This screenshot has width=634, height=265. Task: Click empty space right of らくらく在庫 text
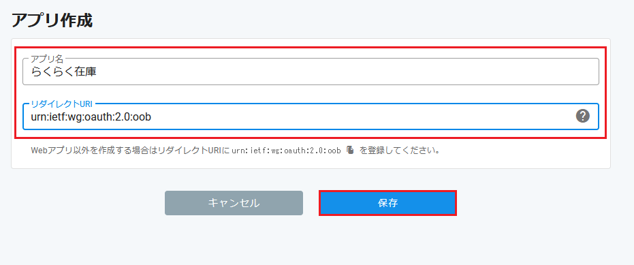pos(344,72)
